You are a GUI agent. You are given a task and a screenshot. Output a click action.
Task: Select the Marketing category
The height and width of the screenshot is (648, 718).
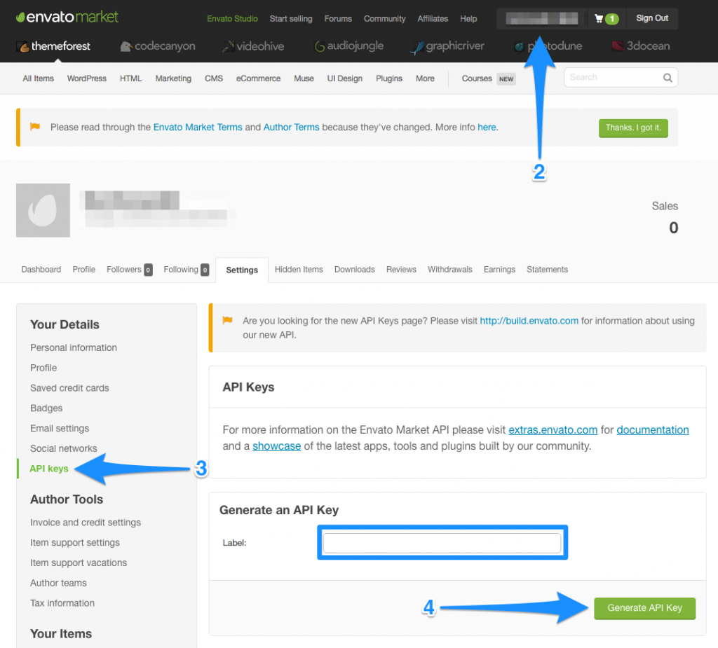(x=173, y=78)
